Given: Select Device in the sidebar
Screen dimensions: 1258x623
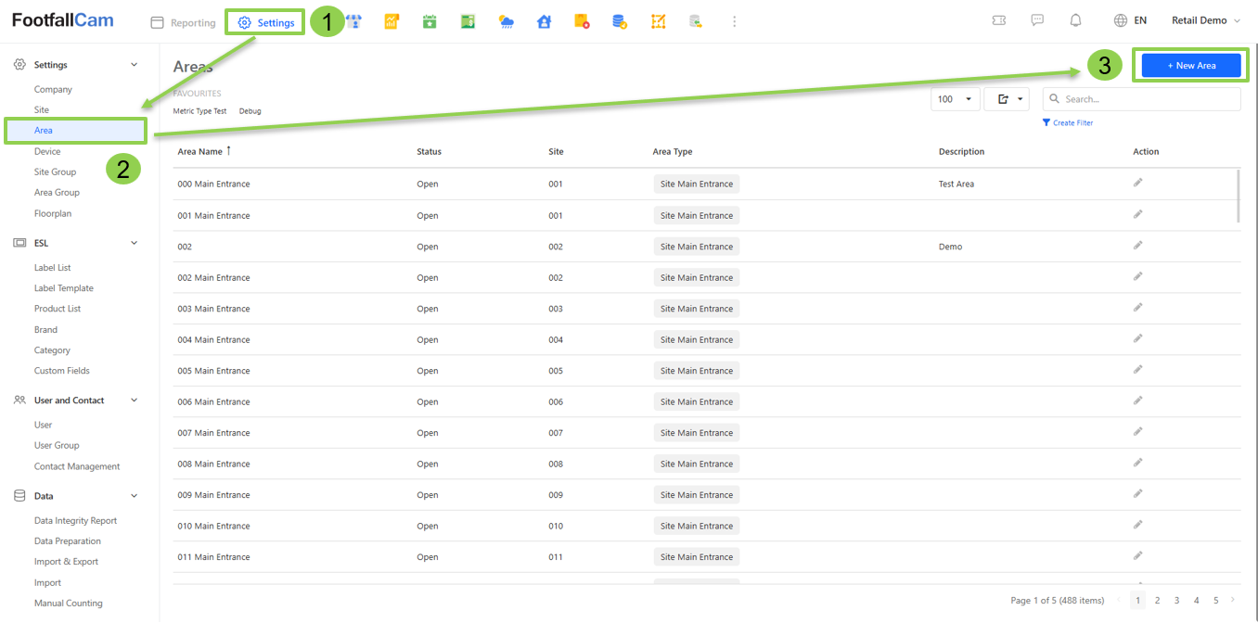Looking at the screenshot, I should (x=47, y=151).
